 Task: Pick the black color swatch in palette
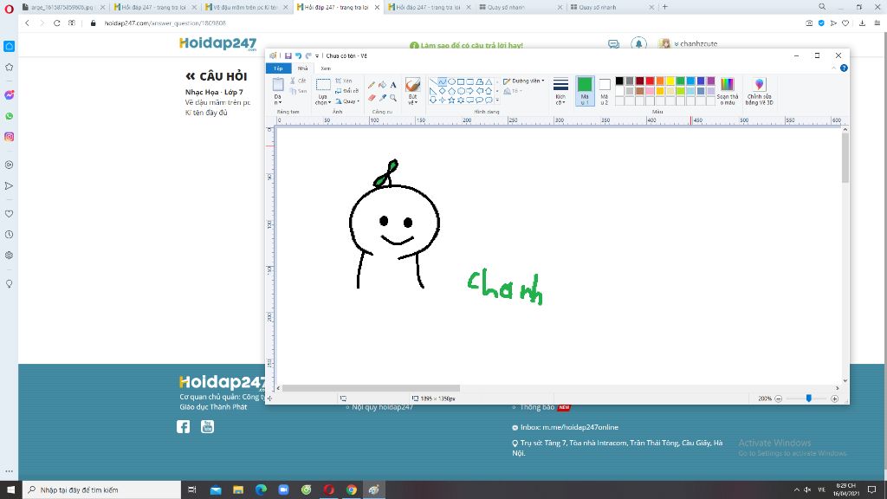pos(619,81)
